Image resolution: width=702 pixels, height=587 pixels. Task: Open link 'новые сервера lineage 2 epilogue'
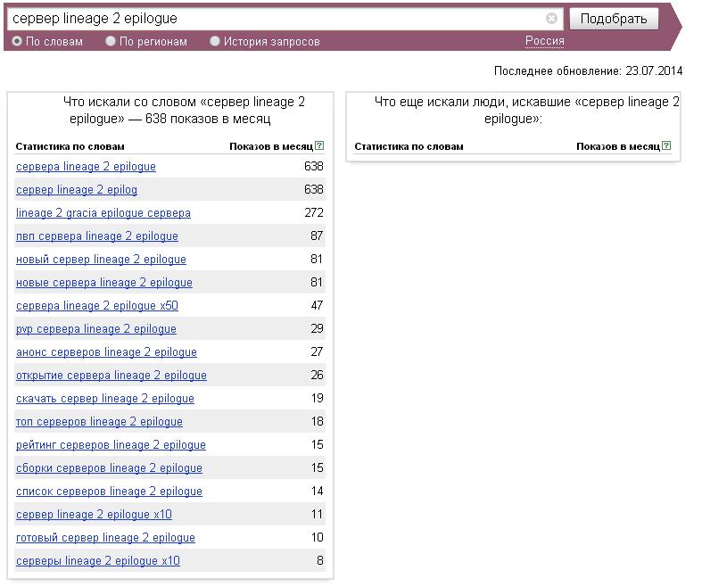(104, 283)
